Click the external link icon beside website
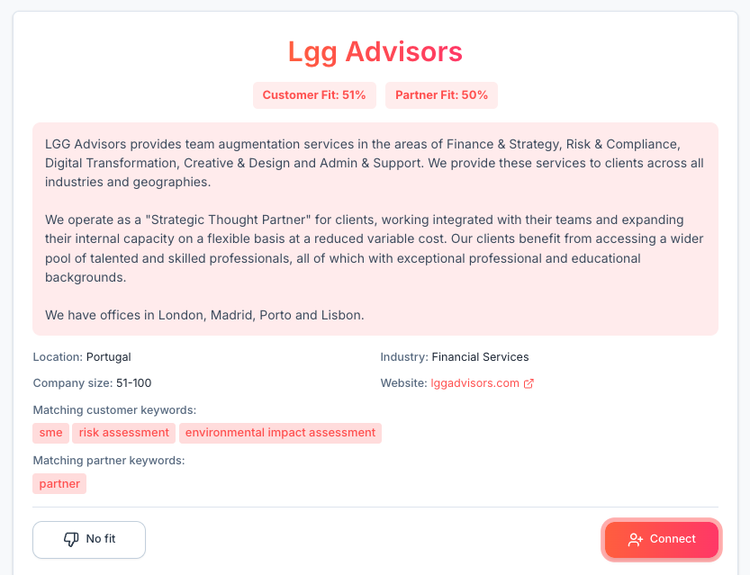This screenshot has width=750, height=575. pos(529,383)
